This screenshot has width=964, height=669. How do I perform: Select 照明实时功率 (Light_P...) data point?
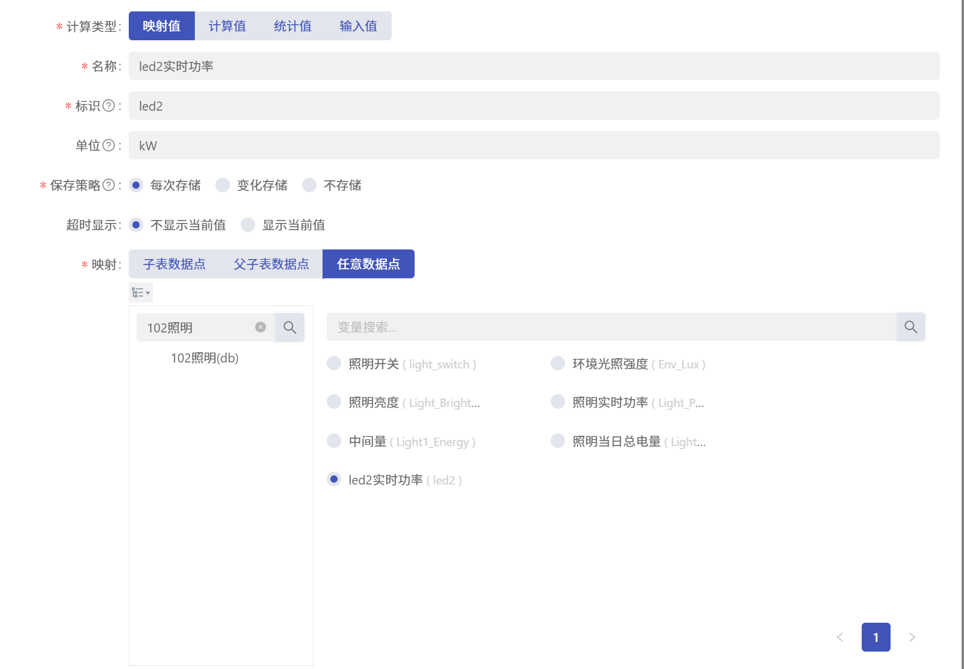558,402
